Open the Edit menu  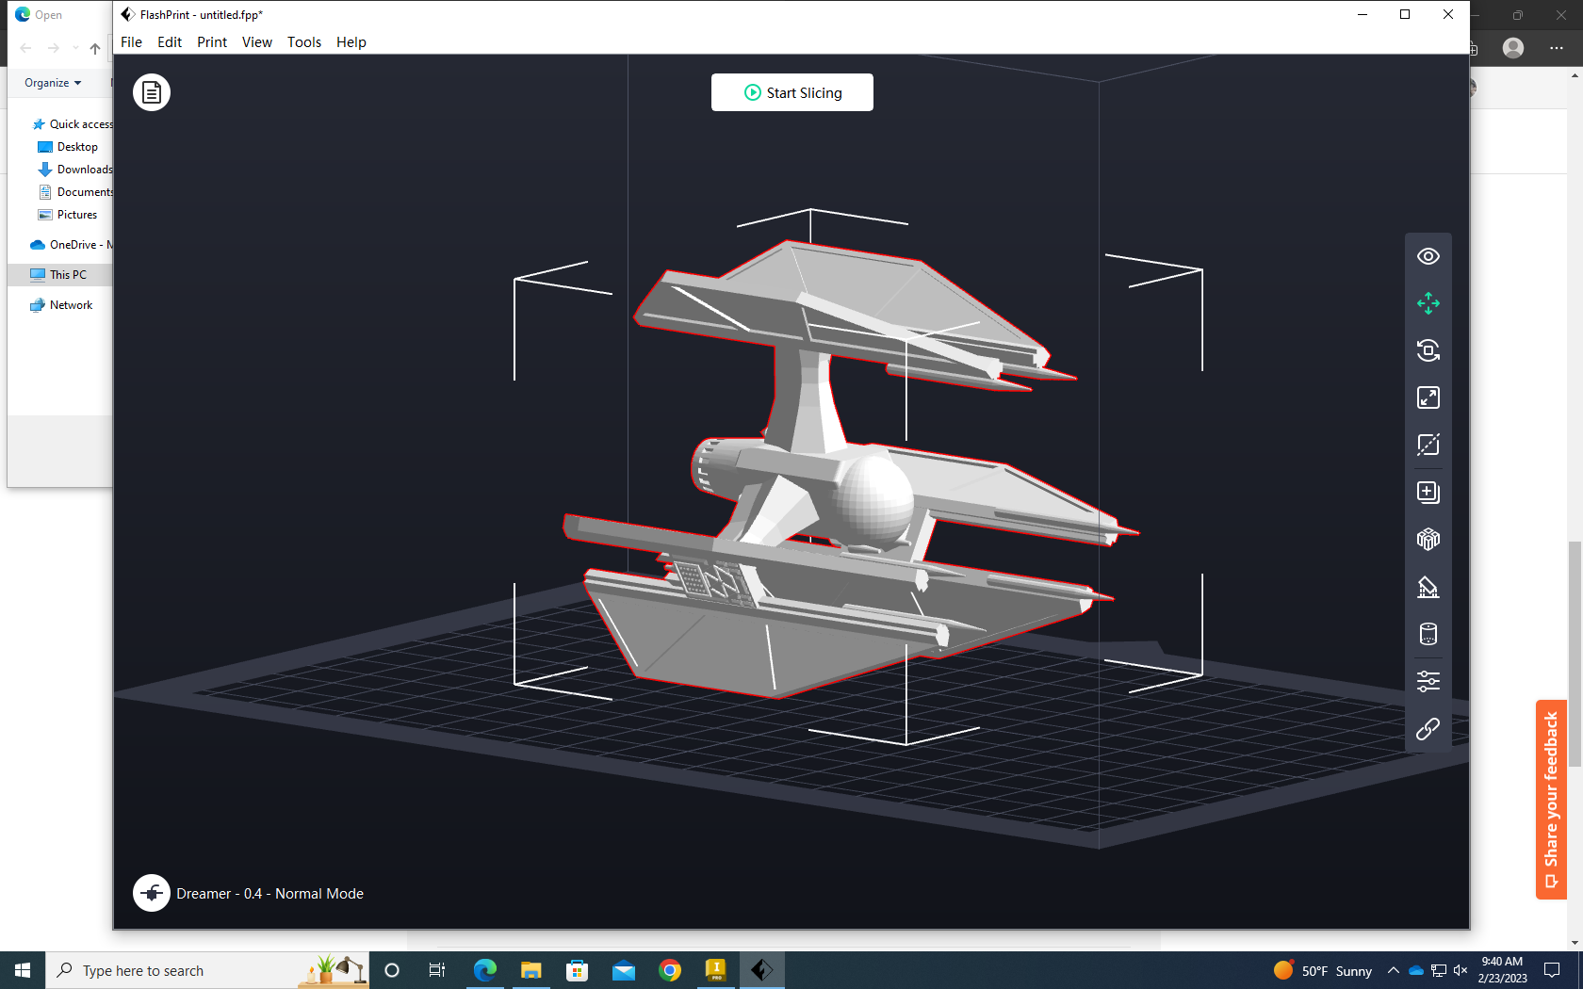[170, 42]
